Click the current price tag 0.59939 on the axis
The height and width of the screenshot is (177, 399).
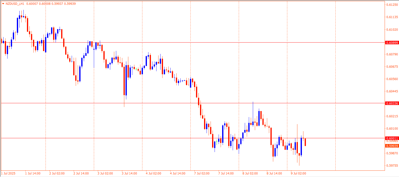392,146
